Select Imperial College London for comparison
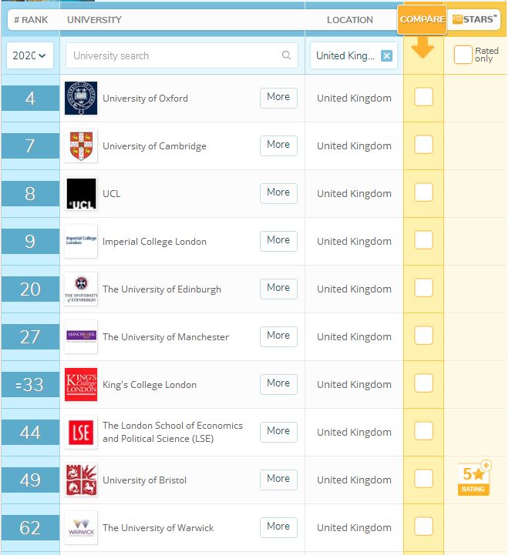512x555 pixels. tap(423, 240)
